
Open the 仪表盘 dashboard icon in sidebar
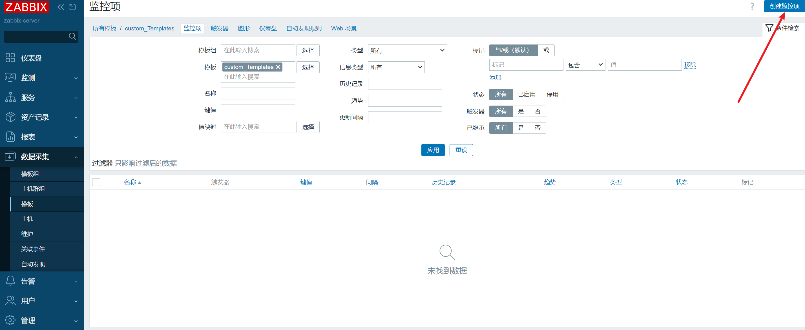[x=10, y=58]
